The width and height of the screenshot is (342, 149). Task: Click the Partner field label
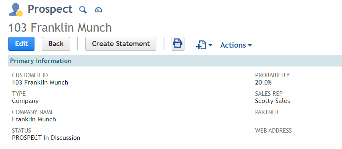click(267, 112)
